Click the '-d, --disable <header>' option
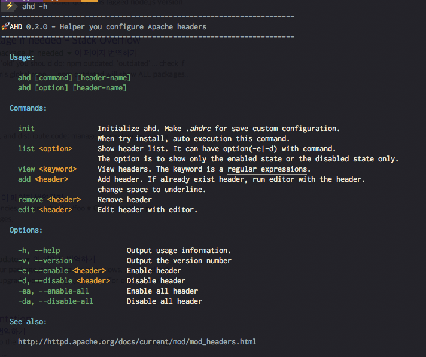The height and width of the screenshot is (357, 426). [x=64, y=281]
